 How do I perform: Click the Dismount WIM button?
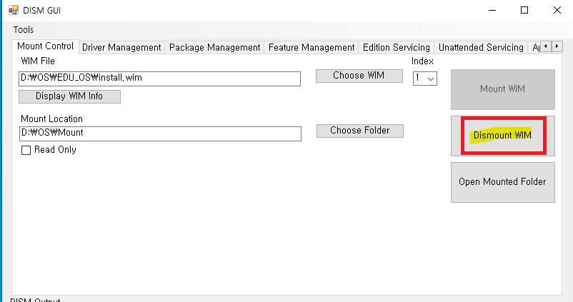coord(503,136)
